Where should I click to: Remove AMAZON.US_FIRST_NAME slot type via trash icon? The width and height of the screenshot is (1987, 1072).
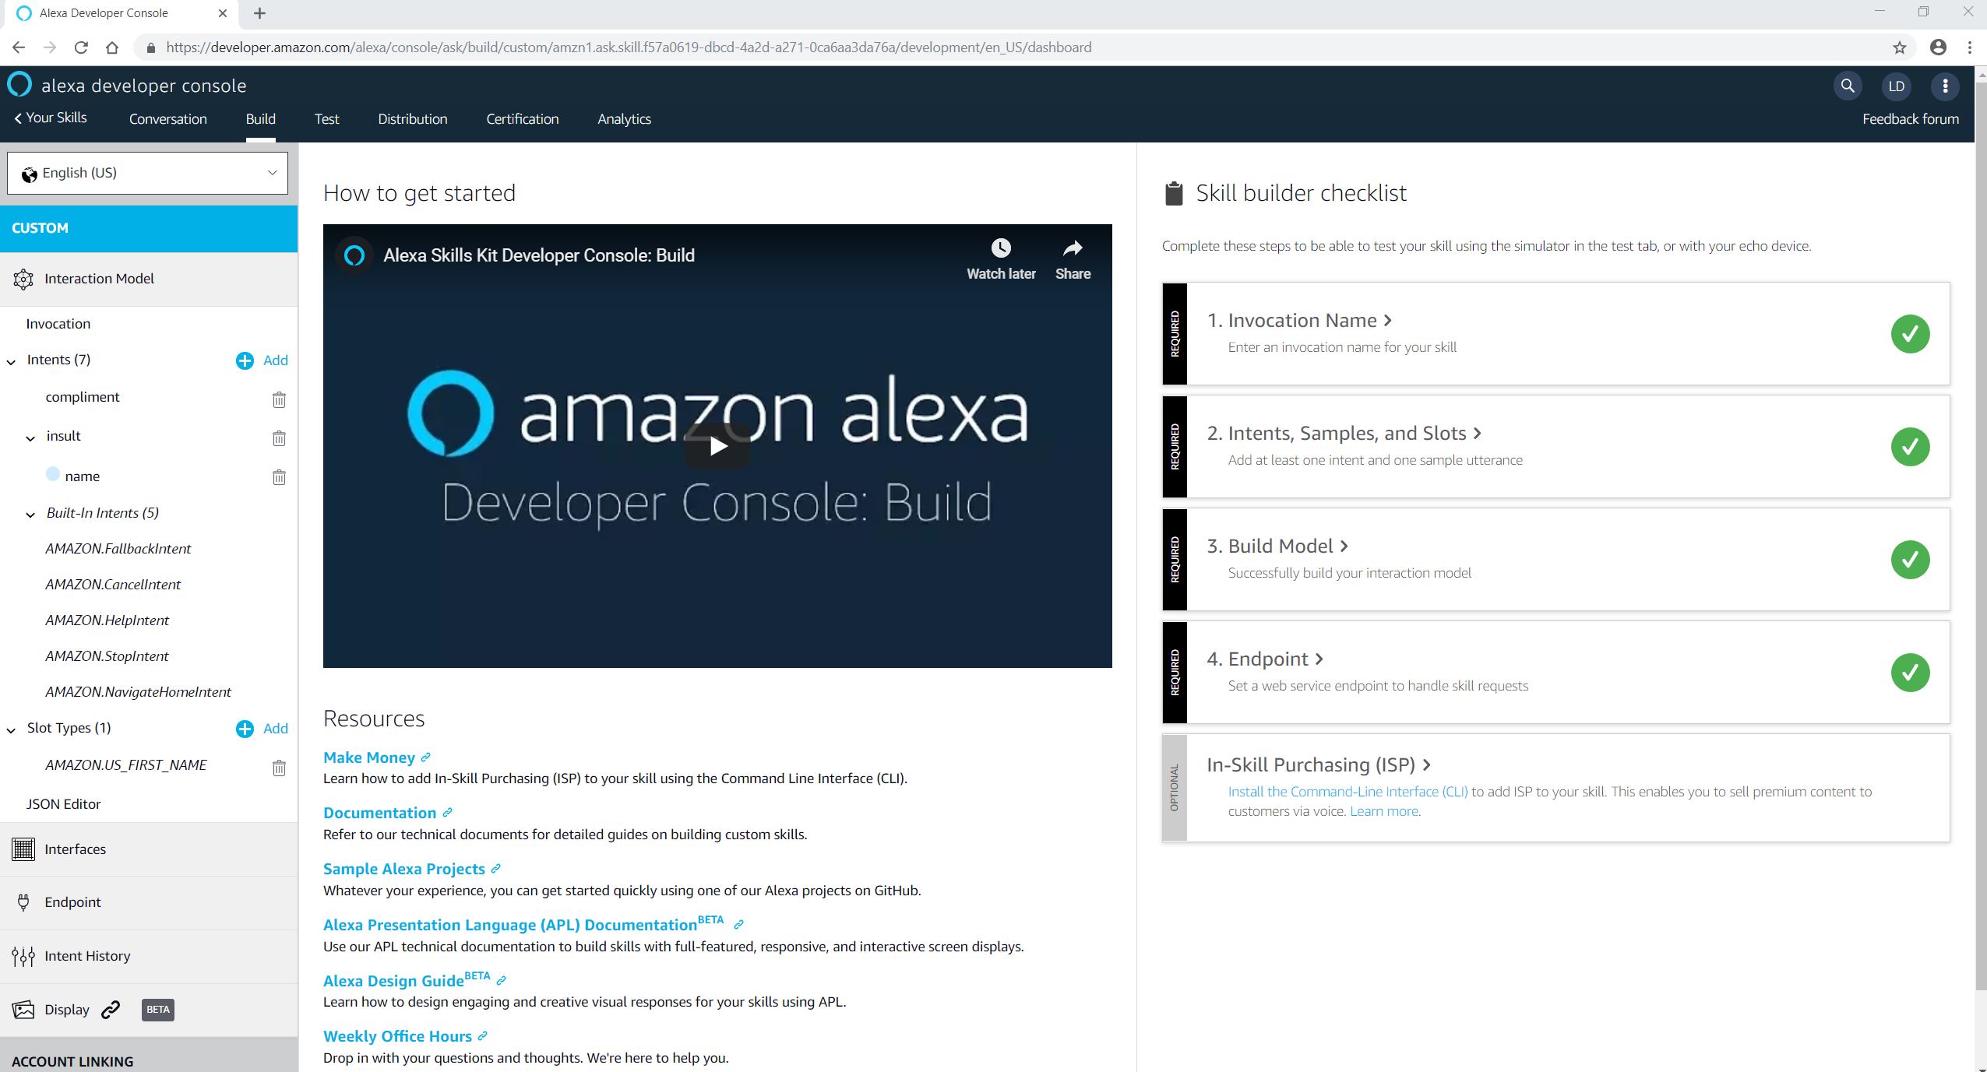279,768
